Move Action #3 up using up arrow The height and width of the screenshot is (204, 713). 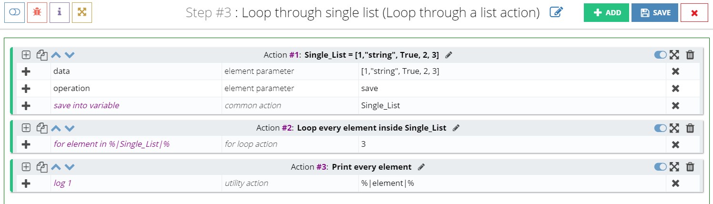(x=56, y=167)
